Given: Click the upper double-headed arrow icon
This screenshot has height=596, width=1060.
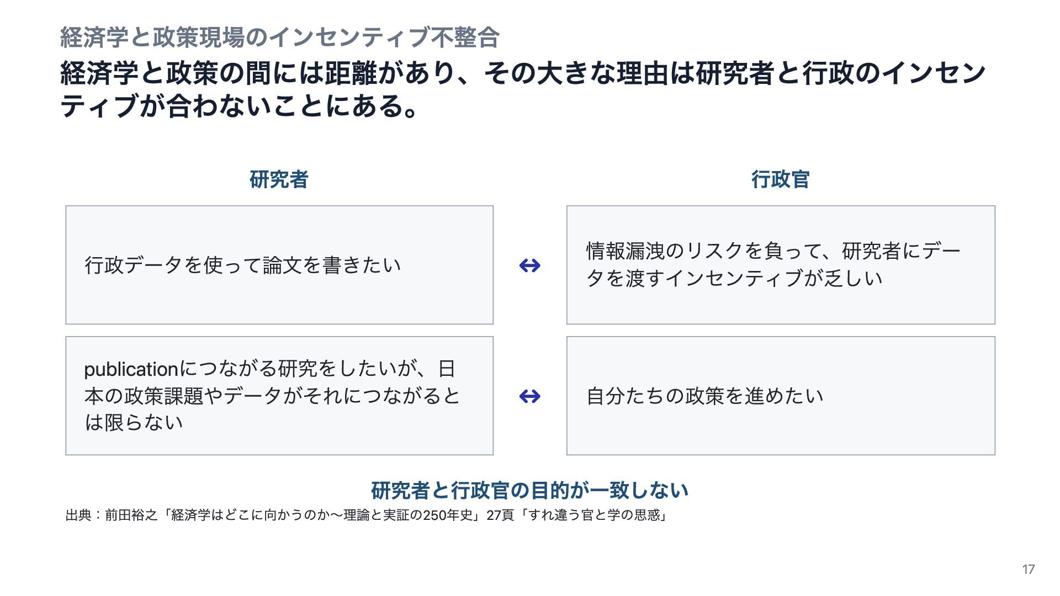Looking at the screenshot, I should [x=530, y=266].
